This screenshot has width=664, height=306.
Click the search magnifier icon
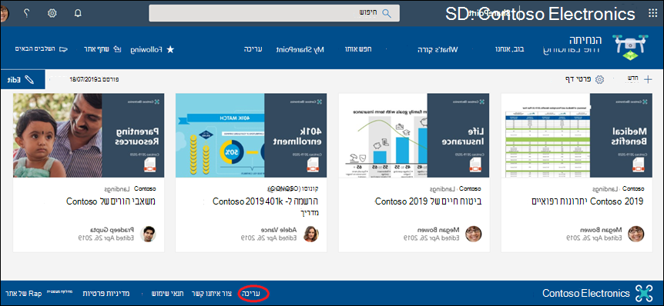point(387,13)
